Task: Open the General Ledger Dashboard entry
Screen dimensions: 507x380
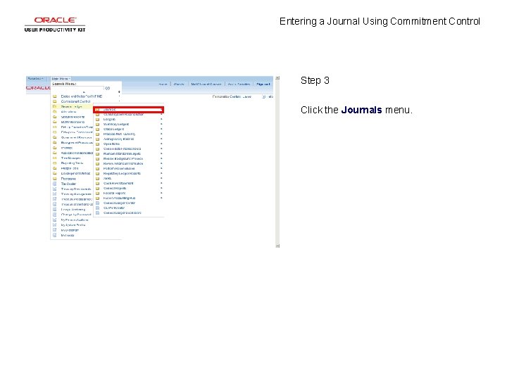Action: pos(122,213)
